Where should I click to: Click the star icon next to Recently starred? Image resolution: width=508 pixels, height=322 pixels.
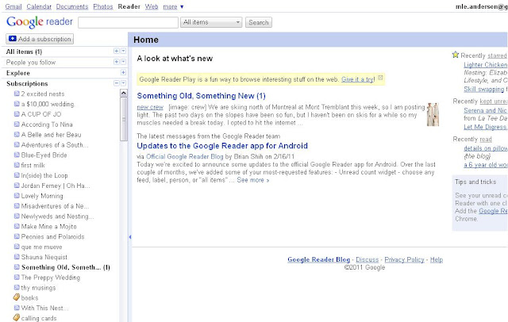tap(456, 55)
